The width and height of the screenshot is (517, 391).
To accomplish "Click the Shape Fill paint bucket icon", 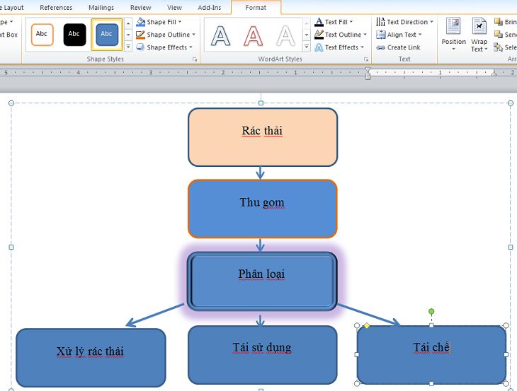I will tap(141, 22).
